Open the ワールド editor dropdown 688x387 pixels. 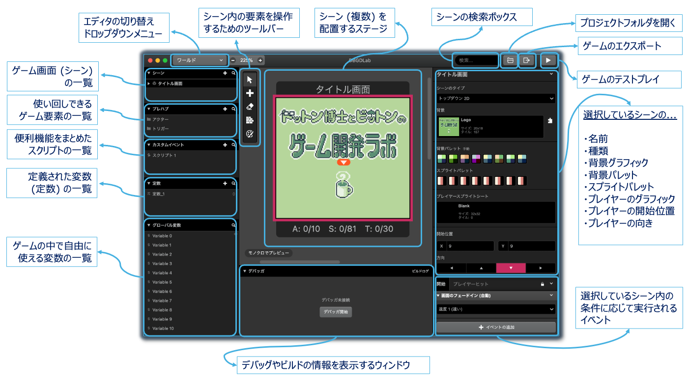(200, 60)
